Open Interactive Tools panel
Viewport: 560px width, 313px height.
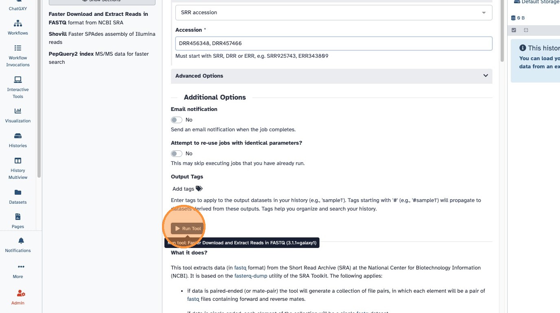click(x=18, y=87)
